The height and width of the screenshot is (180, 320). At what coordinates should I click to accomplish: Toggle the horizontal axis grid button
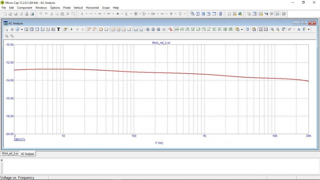pyautogui.click(x=136, y=29)
